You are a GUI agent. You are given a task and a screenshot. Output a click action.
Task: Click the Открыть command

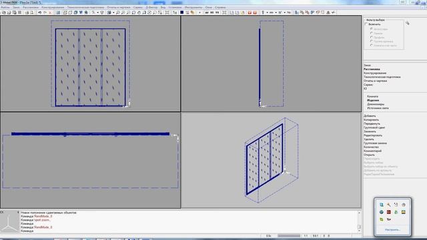coord(369,155)
